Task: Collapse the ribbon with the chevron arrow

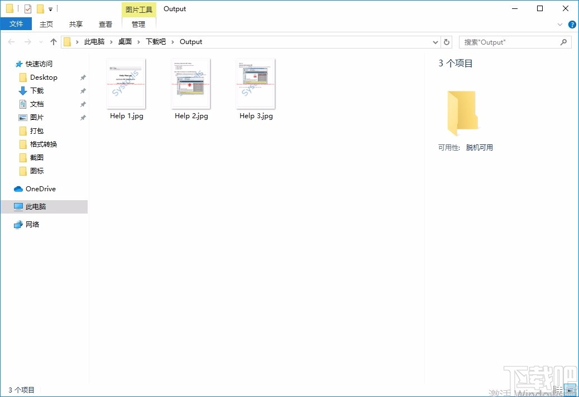Action: click(x=560, y=25)
